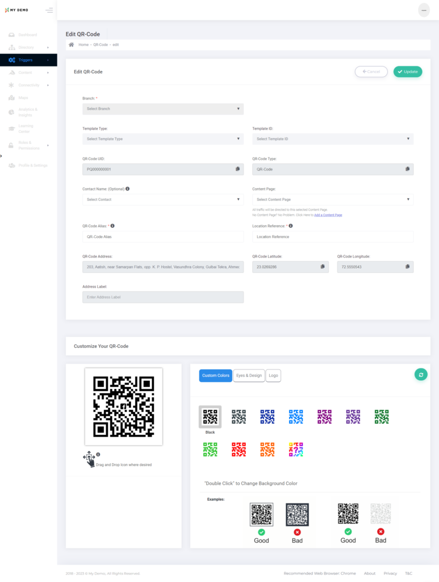Open the Select Branch dropdown

(x=163, y=109)
